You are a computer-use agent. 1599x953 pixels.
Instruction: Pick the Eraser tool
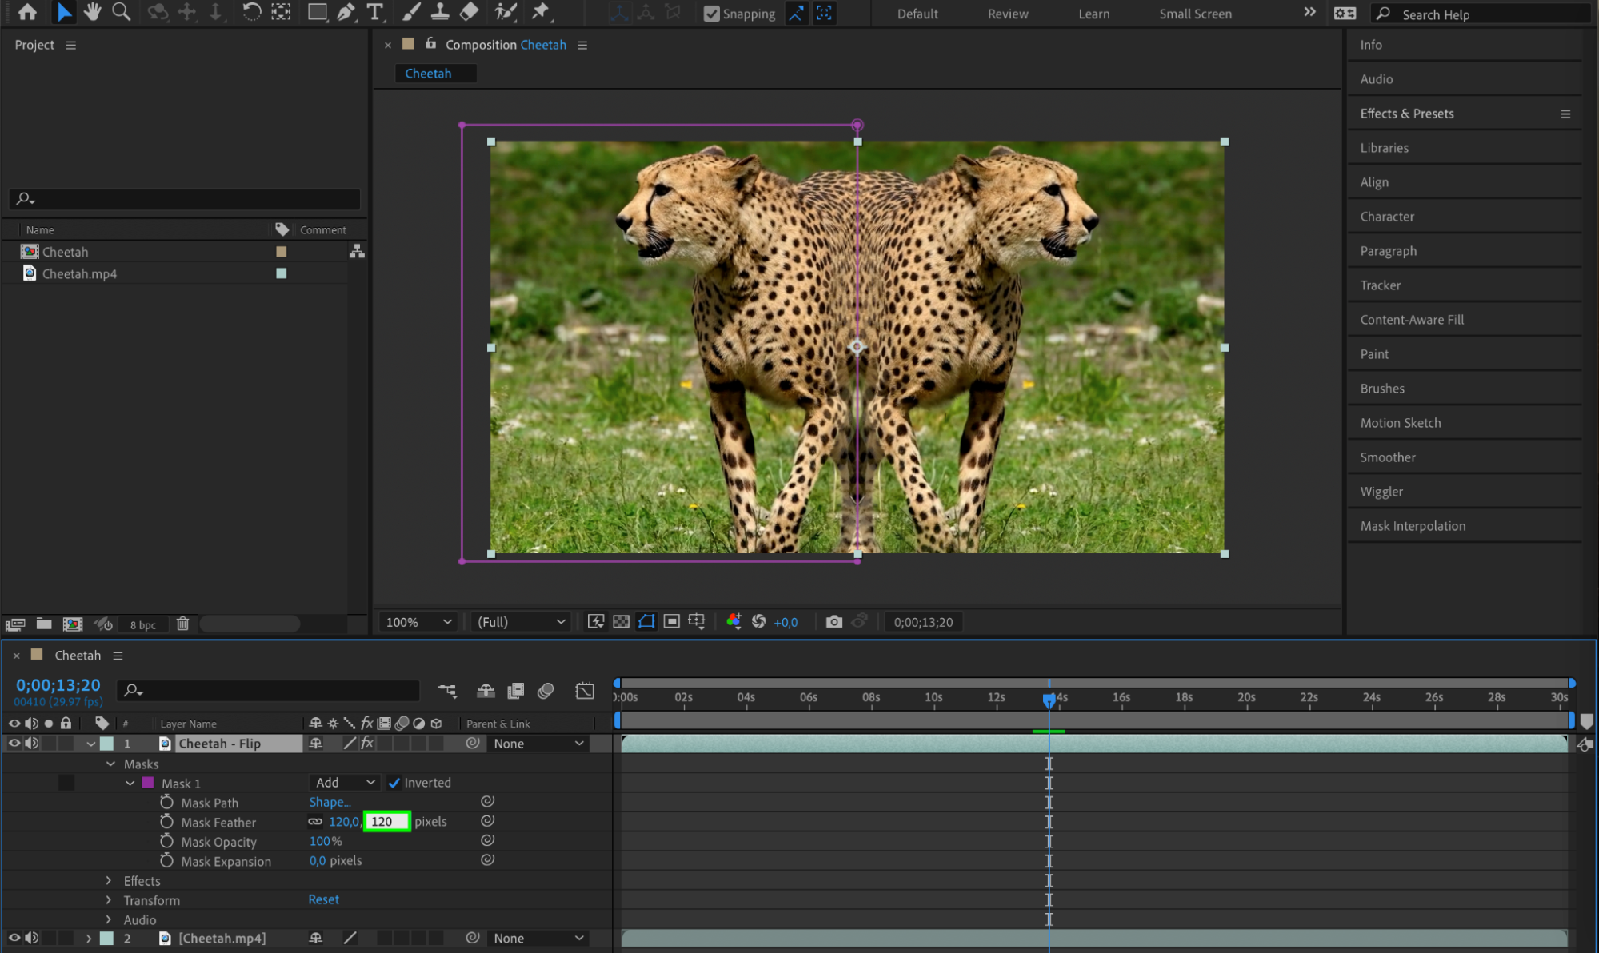(x=470, y=12)
